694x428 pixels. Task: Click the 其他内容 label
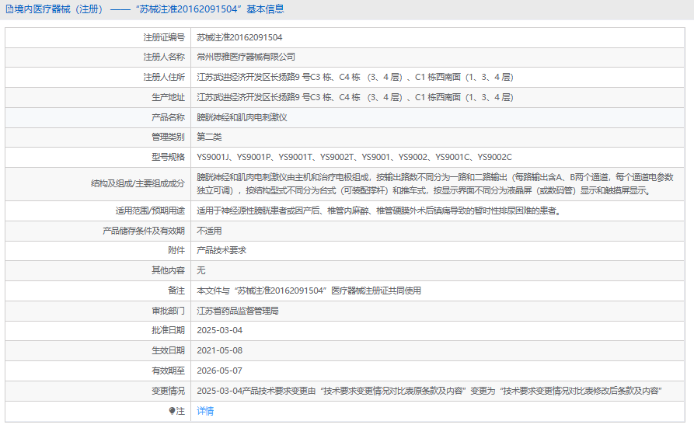168,270
